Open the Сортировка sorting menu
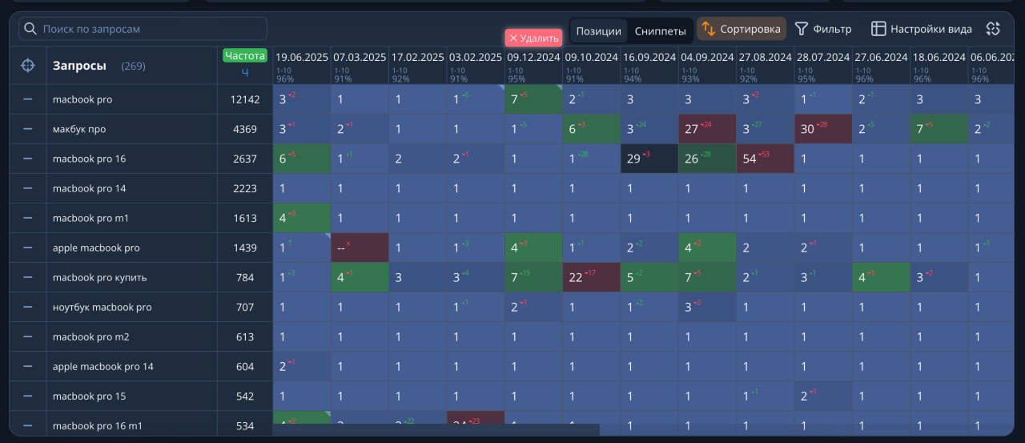The width and height of the screenshot is (1025, 443). pos(741,29)
